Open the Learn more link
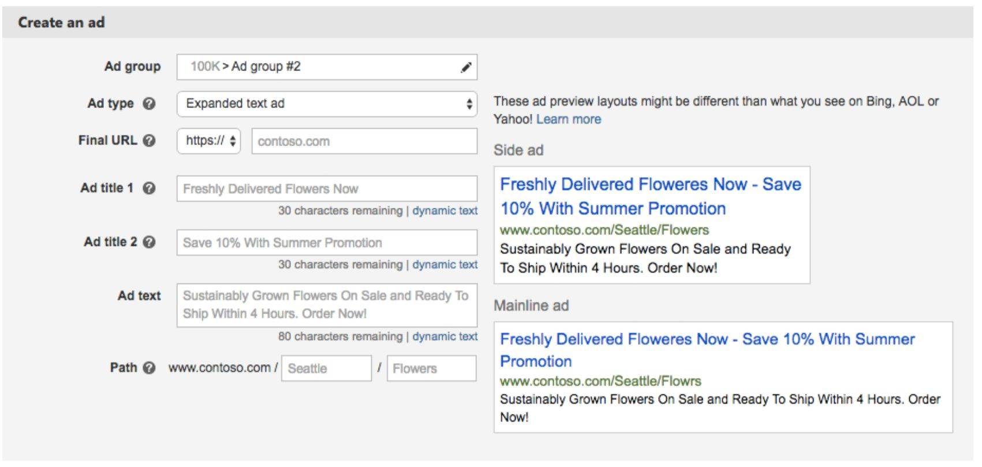The width and height of the screenshot is (982, 467). pyautogui.click(x=569, y=119)
